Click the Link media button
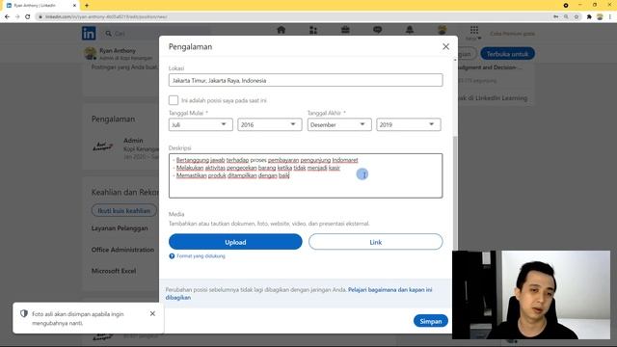 pyautogui.click(x=375, y=242)
